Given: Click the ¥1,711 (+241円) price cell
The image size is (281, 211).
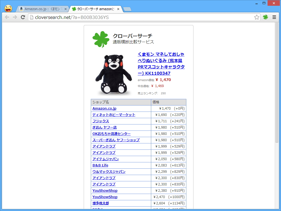Looking at the screenshot, I should pyautogui.click(x=169, y=121).
